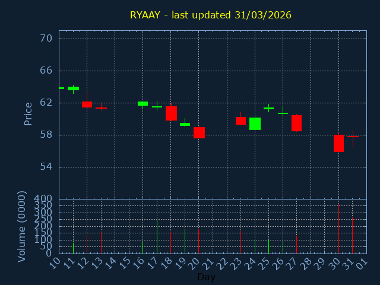
Task: Click the green volume bar on day 17
Action: [157, 236]
